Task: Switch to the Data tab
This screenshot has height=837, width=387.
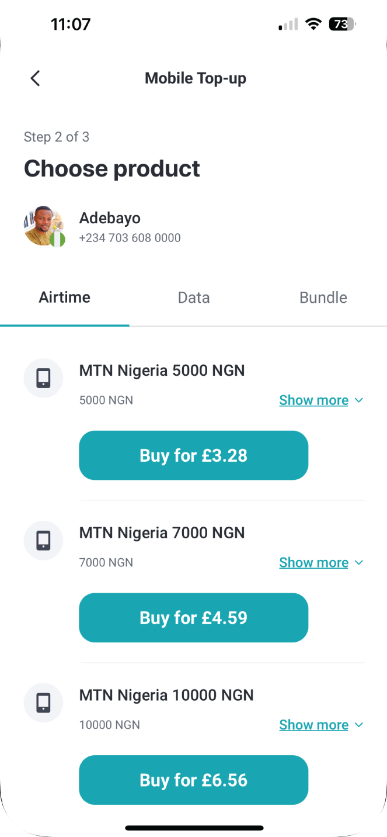Action: (194, 298)
